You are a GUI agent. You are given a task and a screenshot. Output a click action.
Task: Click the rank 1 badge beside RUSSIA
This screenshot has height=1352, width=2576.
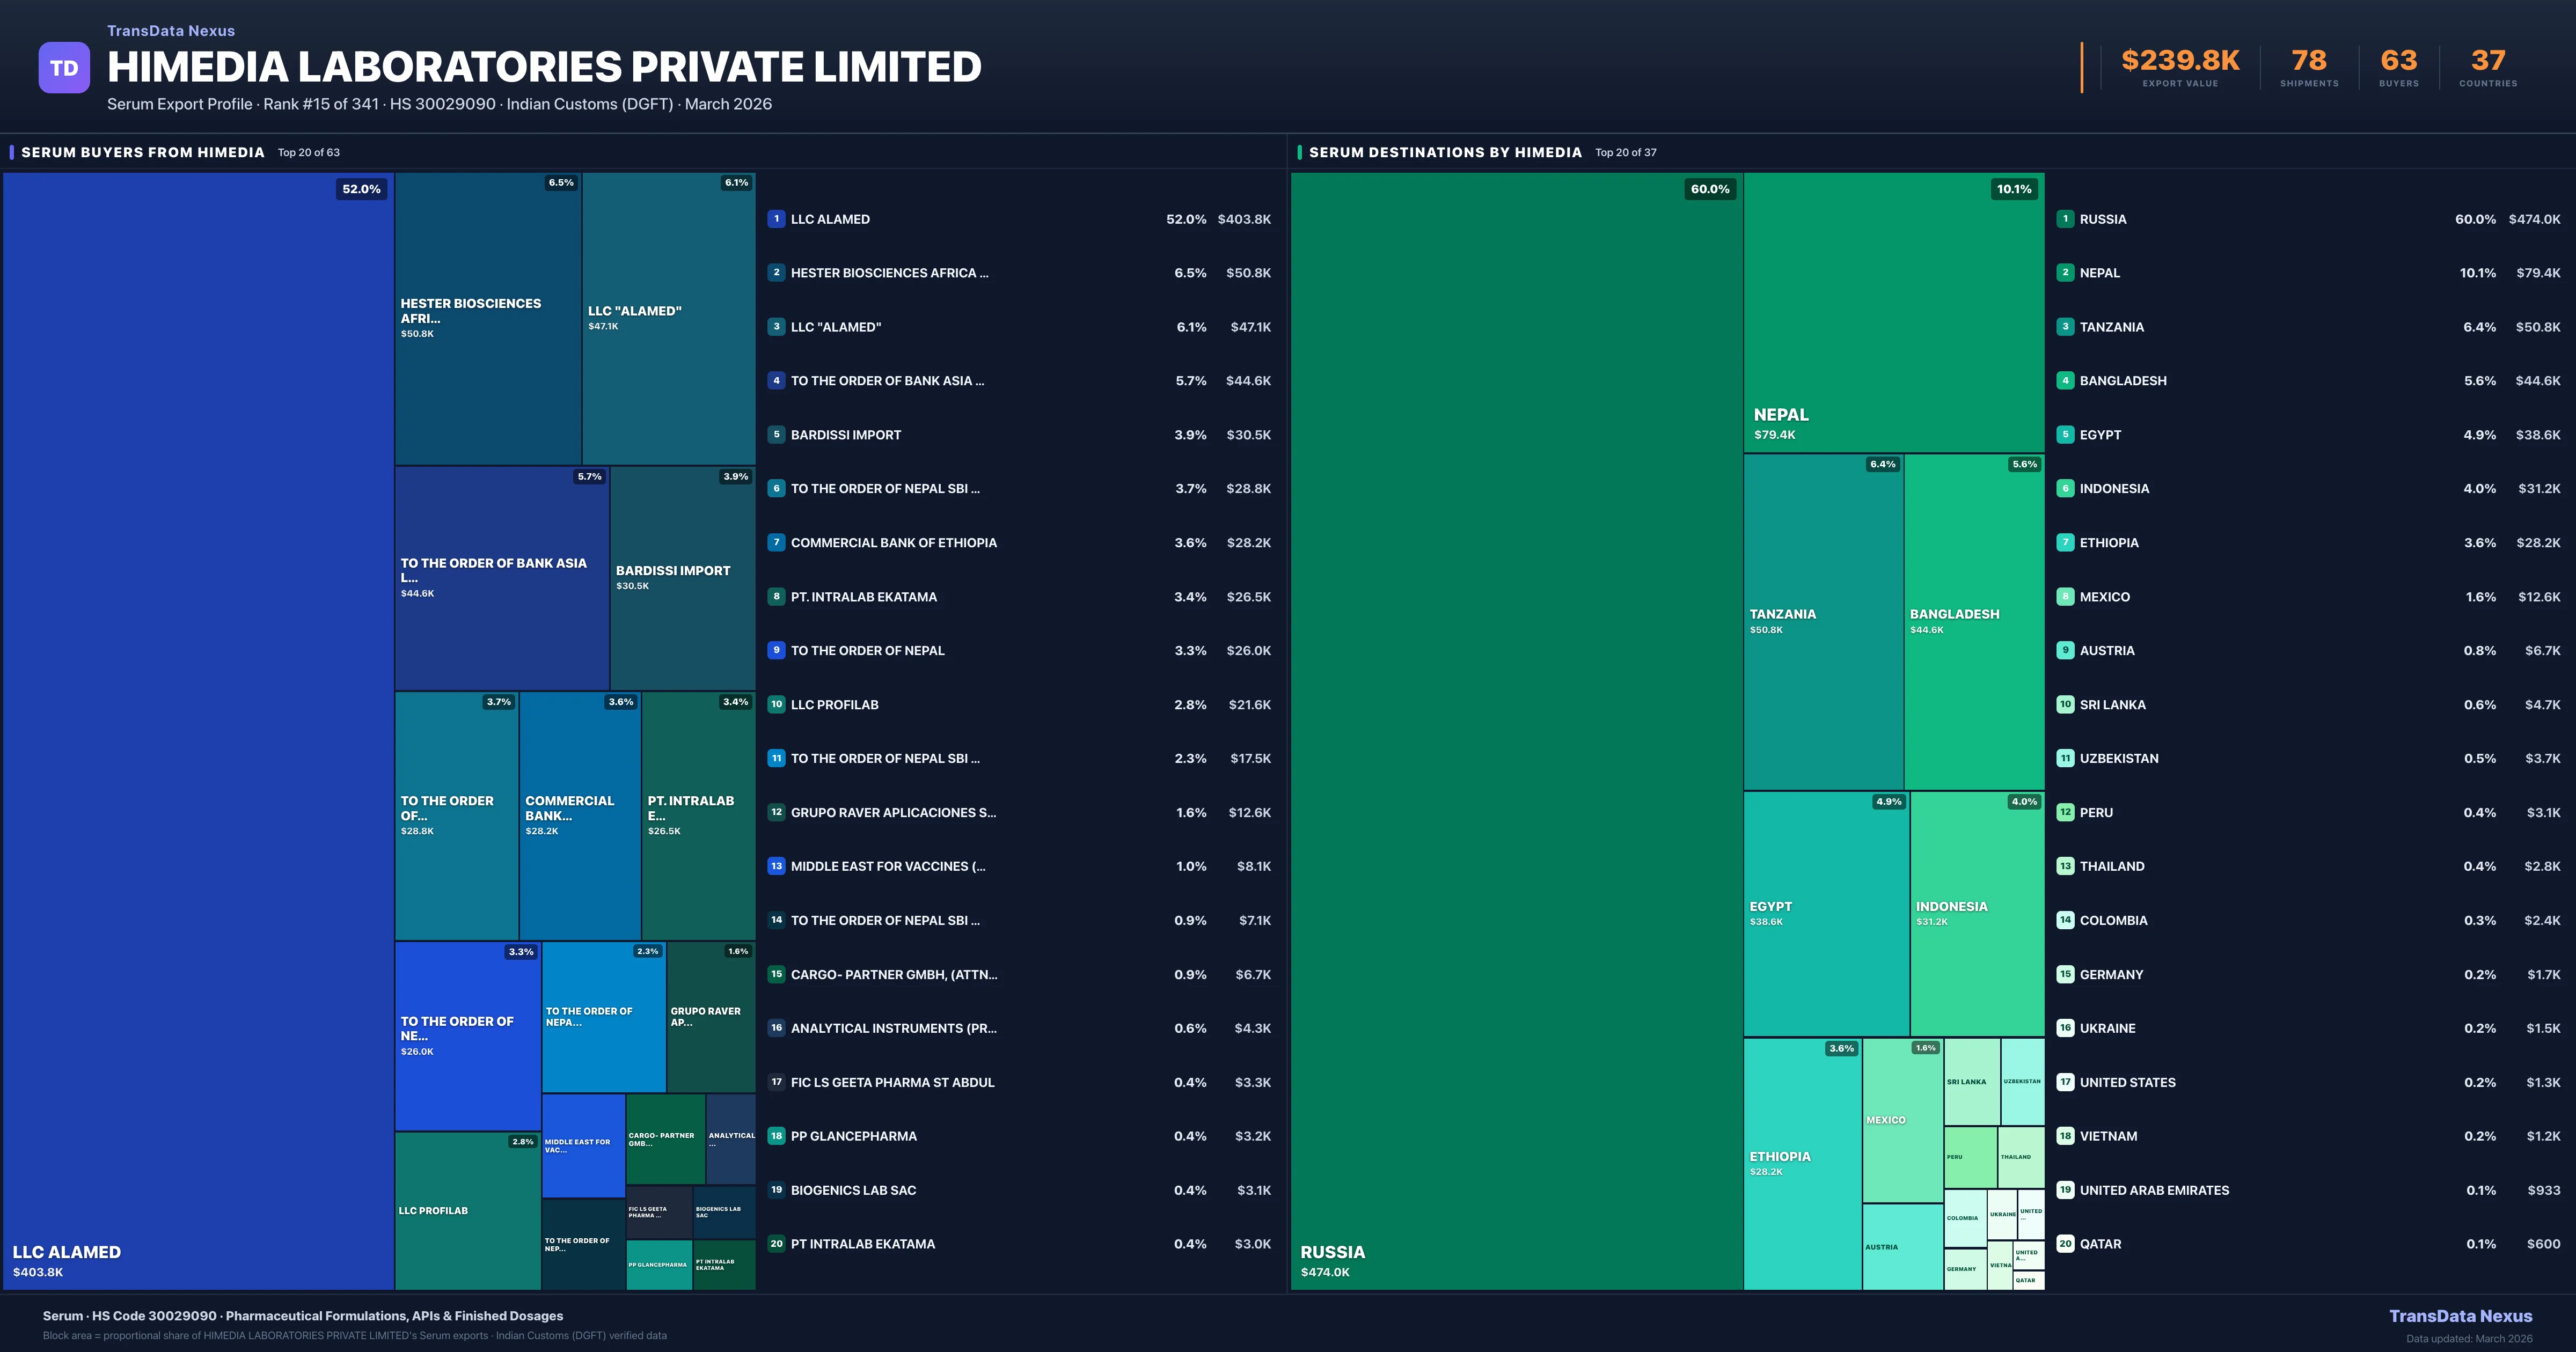point(2064,218)
